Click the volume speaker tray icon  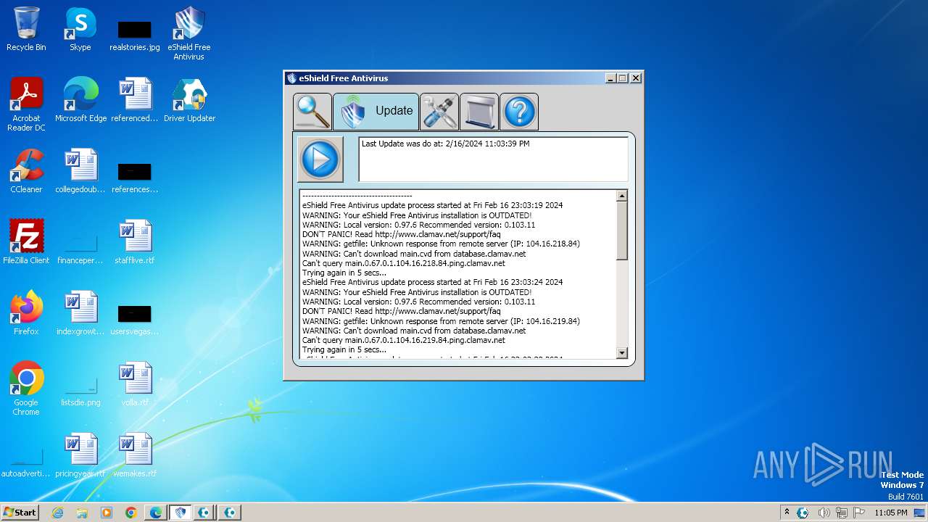824,513
